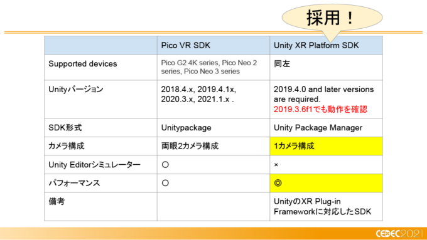Click the 備考 row label
Screen dimensions: 427x240
pyautogui.click(x=57, y=201)
